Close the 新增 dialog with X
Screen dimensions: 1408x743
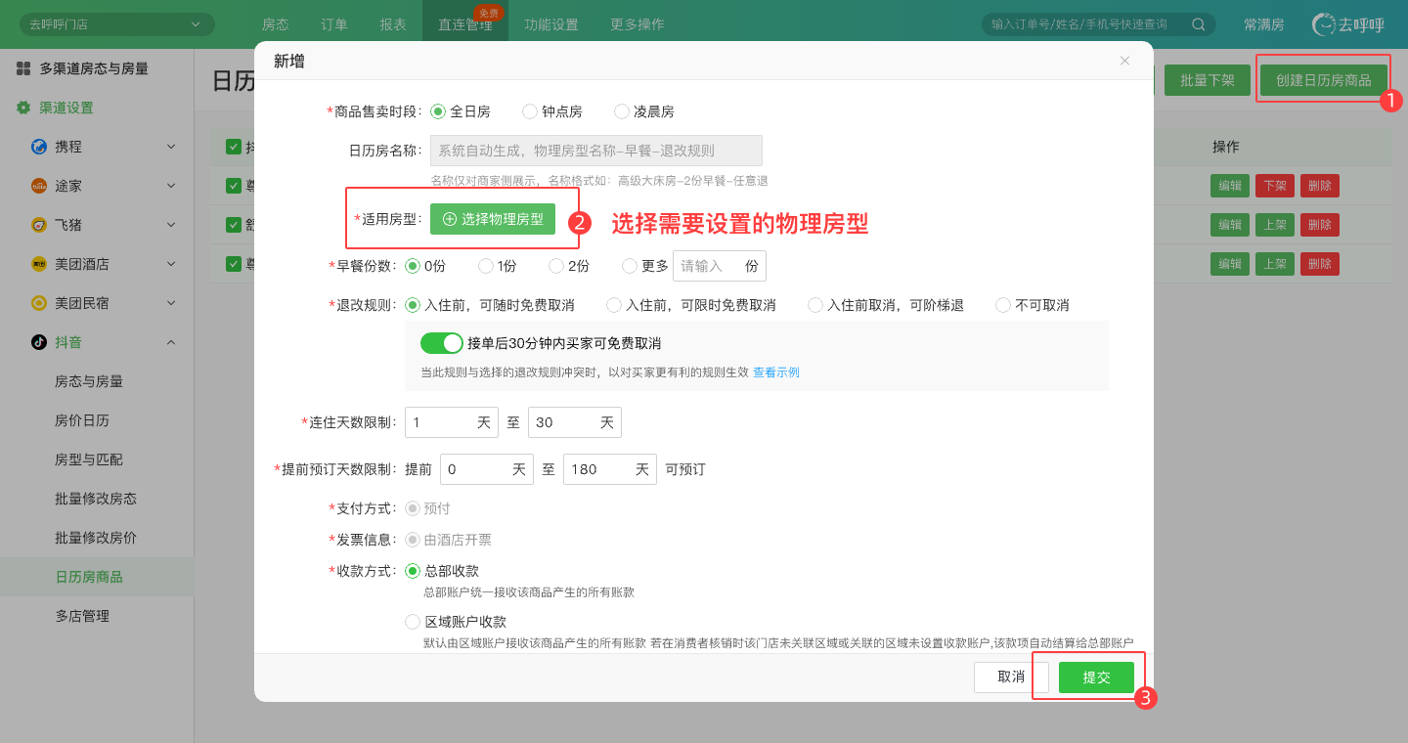(x=1124, y=61)
